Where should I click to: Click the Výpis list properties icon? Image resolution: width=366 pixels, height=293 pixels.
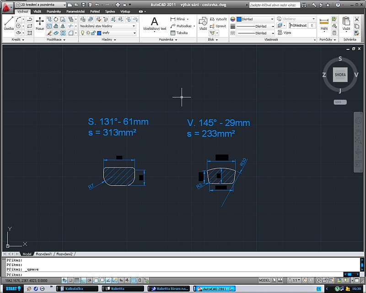pyautogui.click(x=284, y=33)
